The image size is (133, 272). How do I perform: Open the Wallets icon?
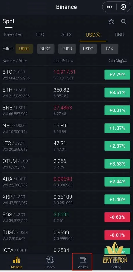tap(83, 260)
